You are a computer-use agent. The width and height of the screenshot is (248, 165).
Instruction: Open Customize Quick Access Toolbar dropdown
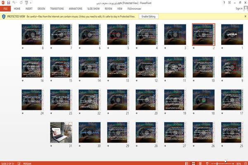pyautogui.click(x=31, y=3)
